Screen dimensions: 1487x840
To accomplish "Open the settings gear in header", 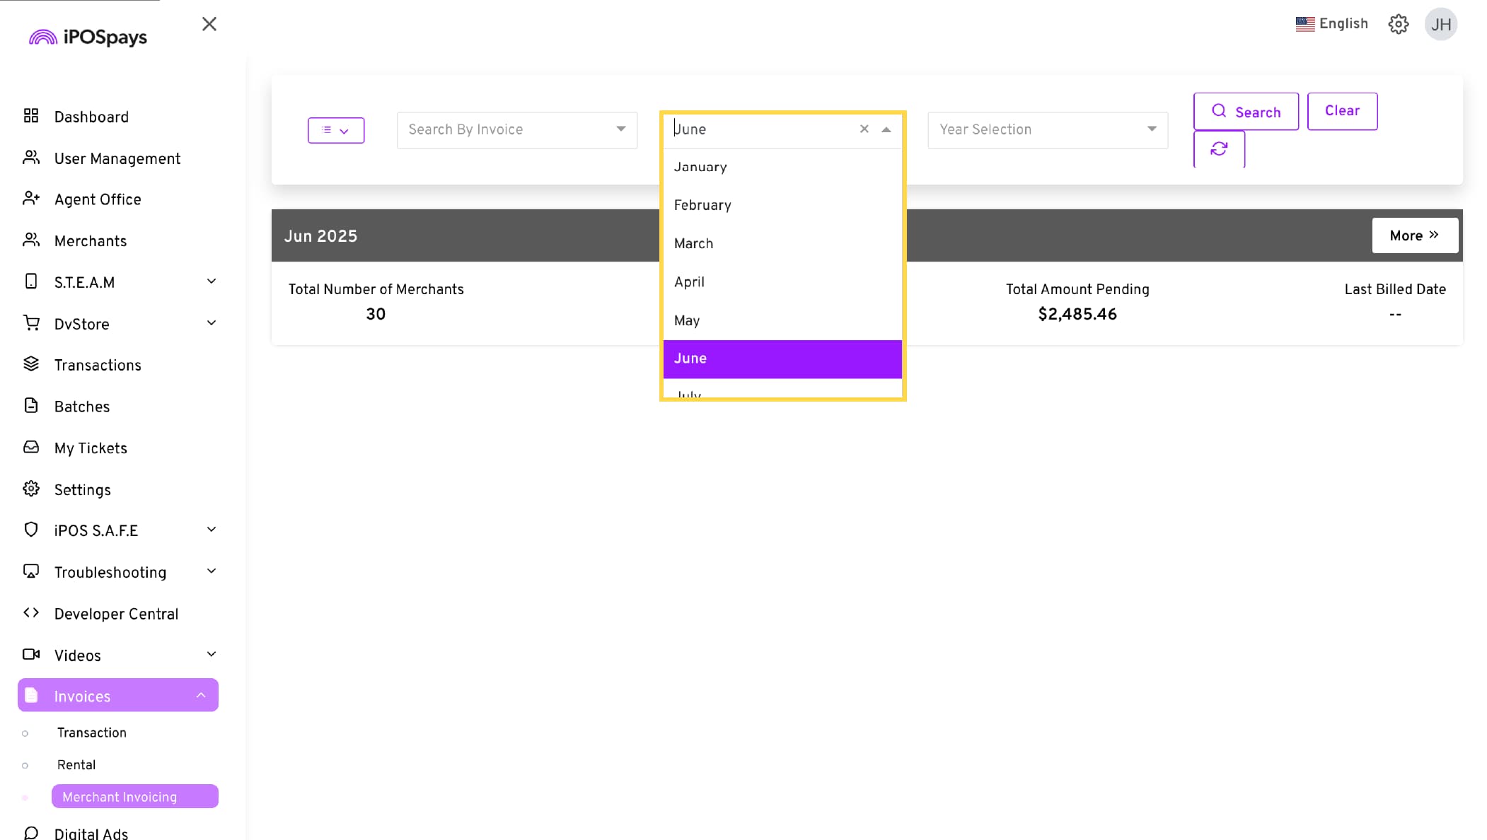I will (1398, 24).
